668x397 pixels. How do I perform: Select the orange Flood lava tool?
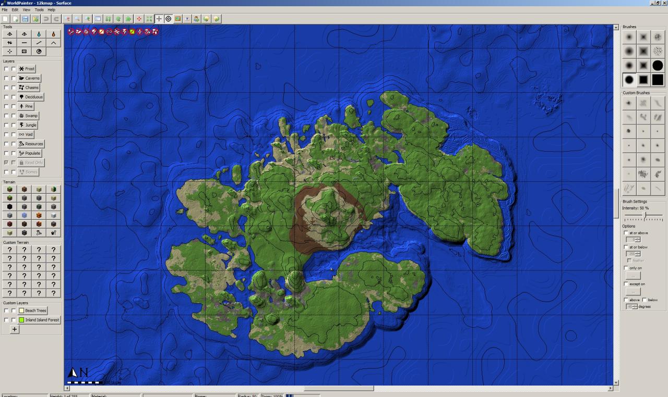click(x=53, y=34)
